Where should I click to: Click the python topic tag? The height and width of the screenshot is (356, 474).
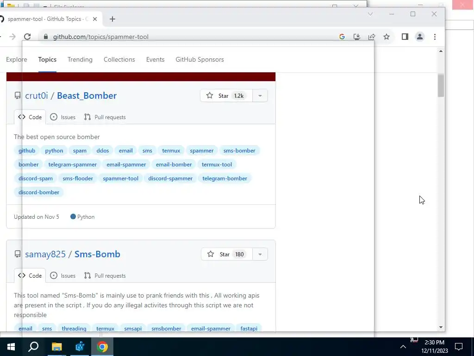point(54,151)
